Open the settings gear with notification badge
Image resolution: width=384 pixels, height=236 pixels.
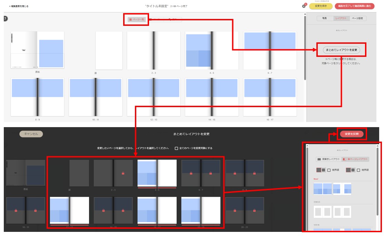pos(304,6)
